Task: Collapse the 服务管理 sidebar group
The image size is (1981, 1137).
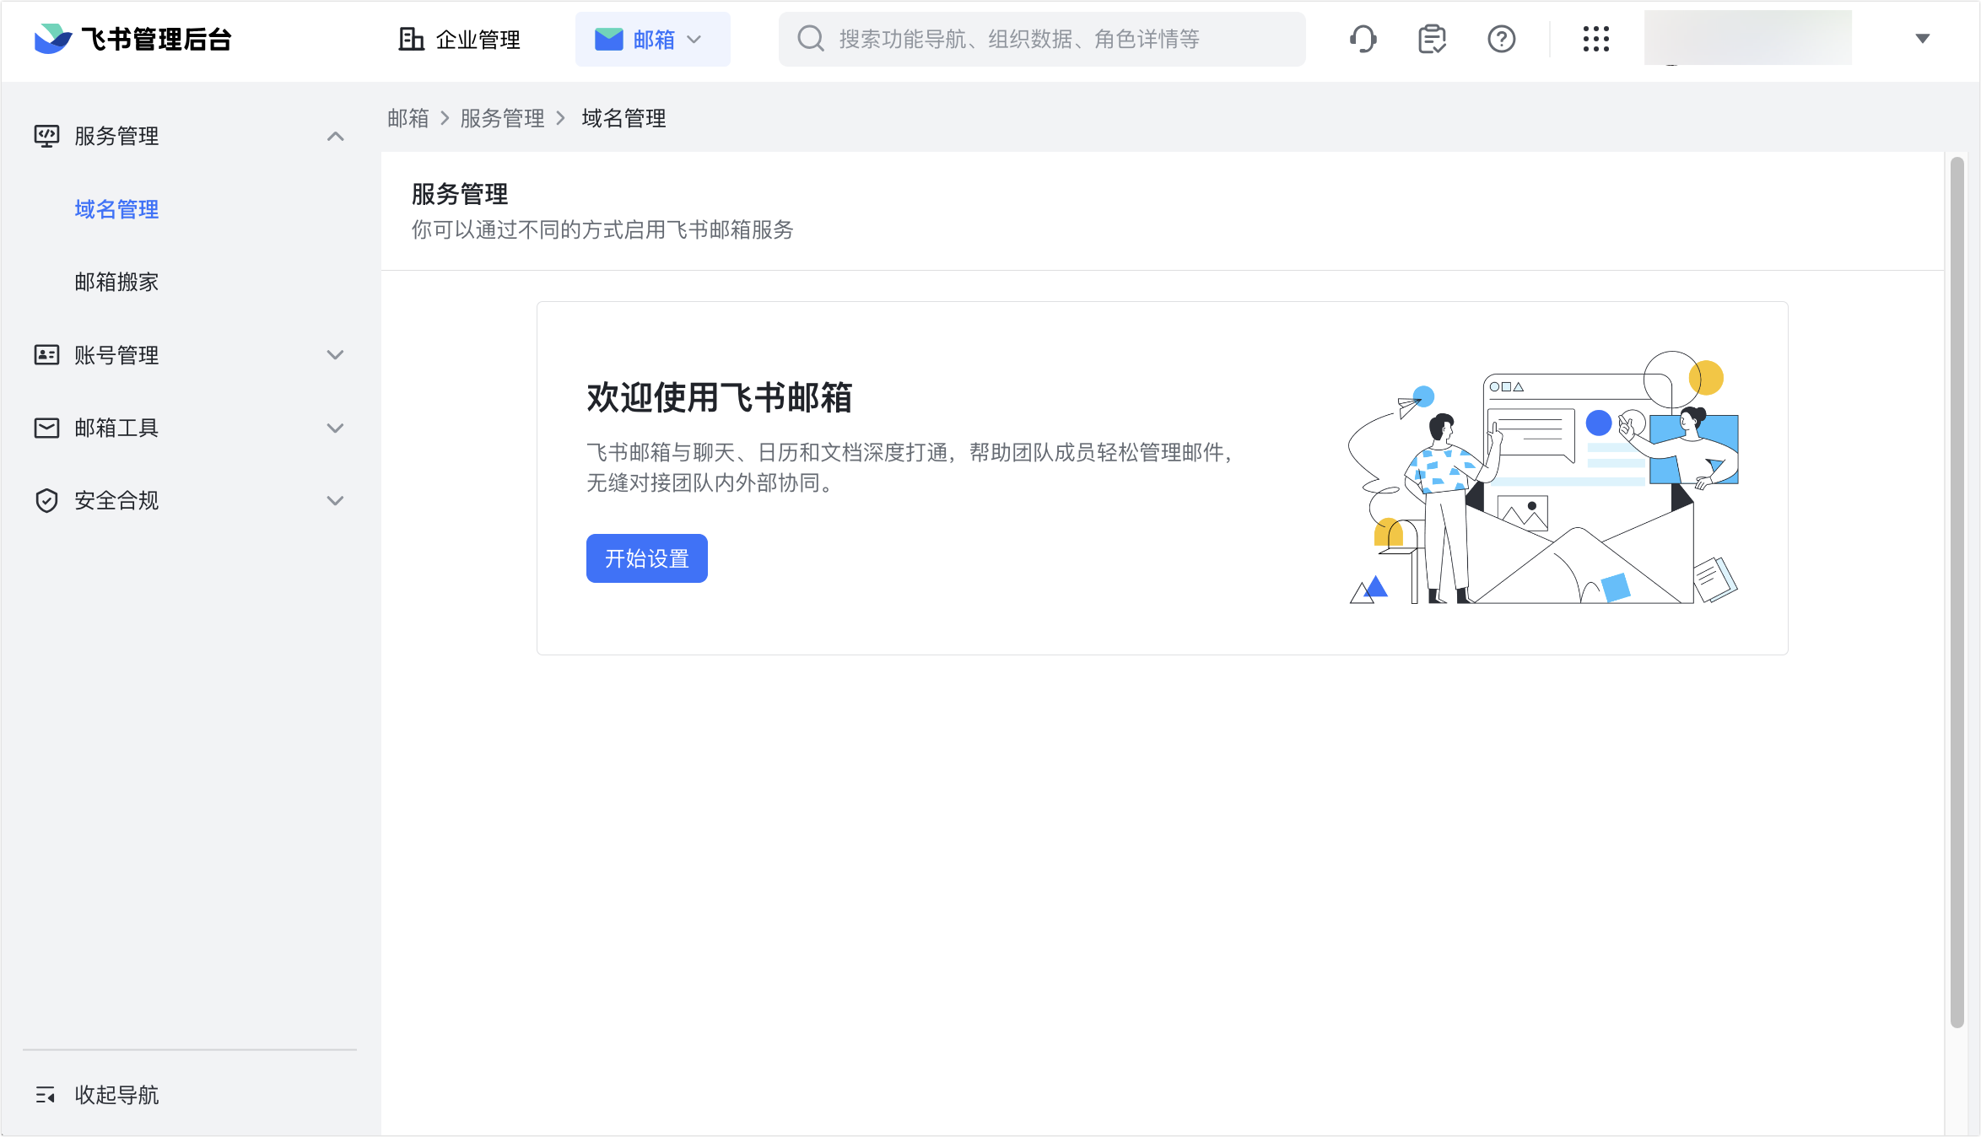Action: tap(335, 136)
